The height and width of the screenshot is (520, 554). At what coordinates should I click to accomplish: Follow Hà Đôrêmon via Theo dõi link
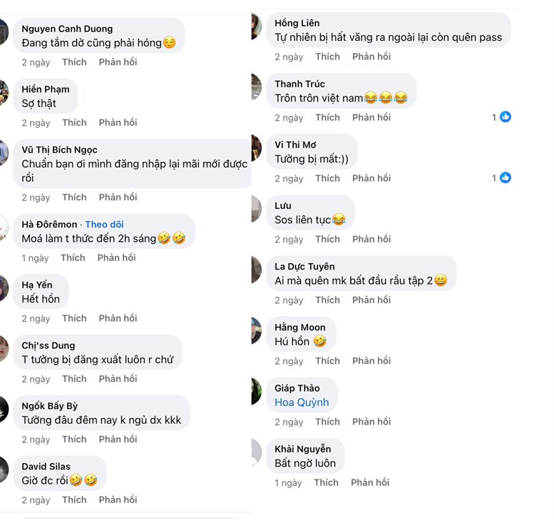coord(104,224)
